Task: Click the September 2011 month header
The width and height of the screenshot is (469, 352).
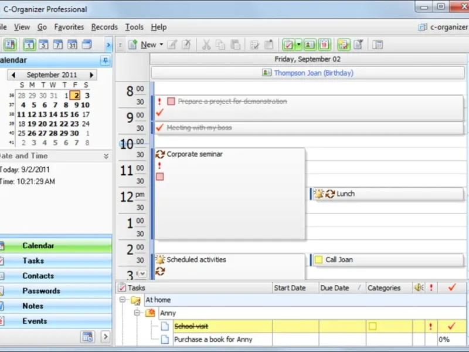Action: tap(52, 75)
